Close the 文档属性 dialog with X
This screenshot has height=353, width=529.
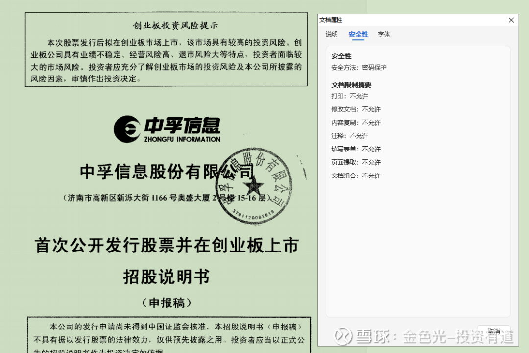[x=511, y=20]
